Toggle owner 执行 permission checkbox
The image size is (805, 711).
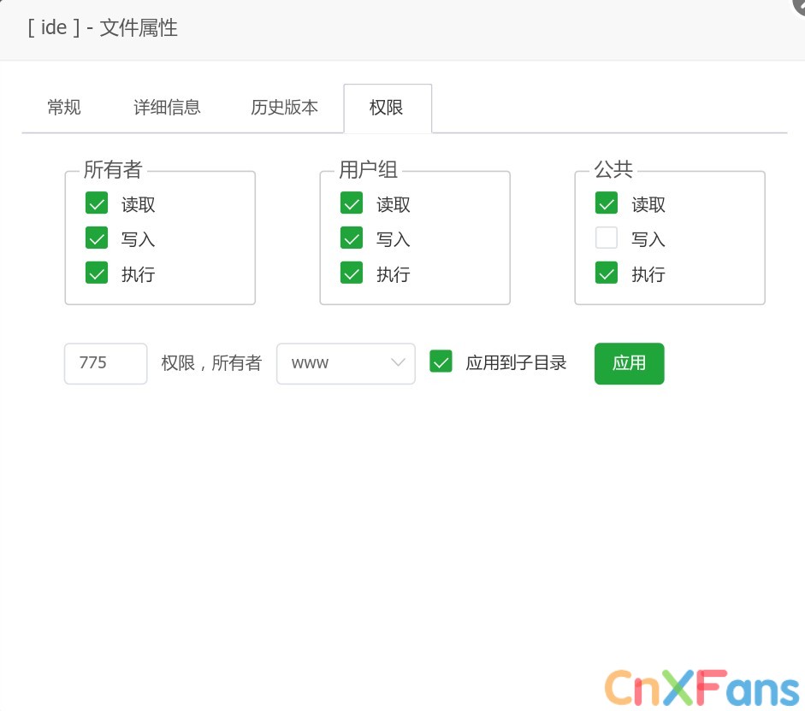coord(97,273)
